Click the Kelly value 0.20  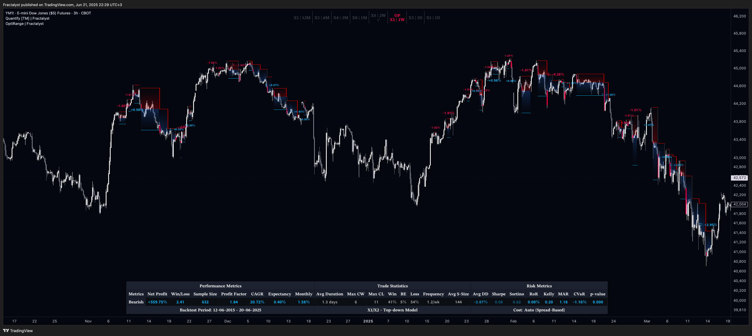(549, 302)
